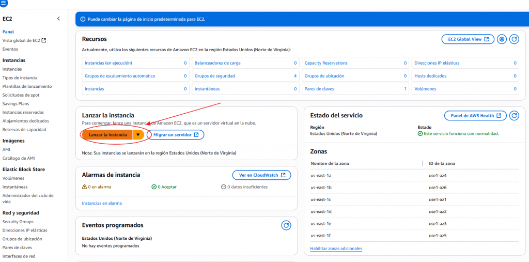Refresh the Recursos panel
Viewport: 529px width, 262px height.
pyautogui.click(x=514, y=39)
